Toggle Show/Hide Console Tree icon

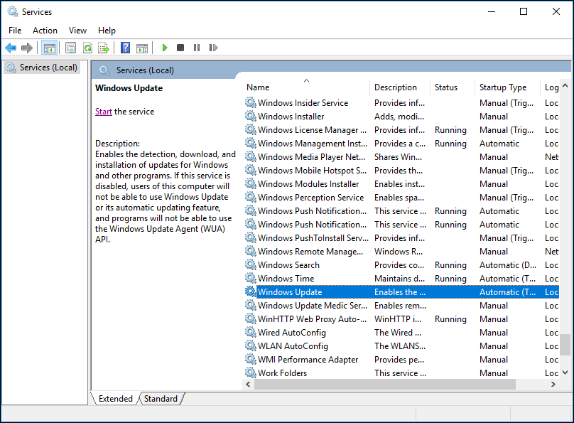(x=50, y=48)
